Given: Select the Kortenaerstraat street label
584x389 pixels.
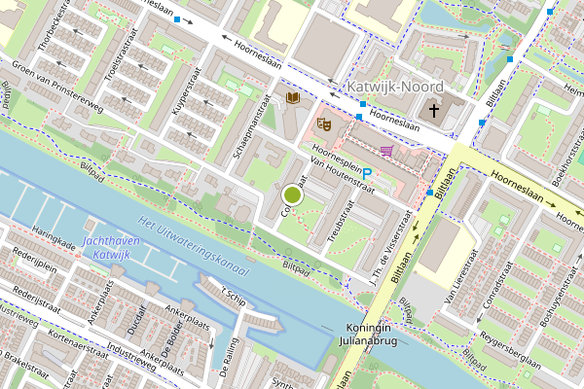Looking at the screenshot, I should coord(78,344).
